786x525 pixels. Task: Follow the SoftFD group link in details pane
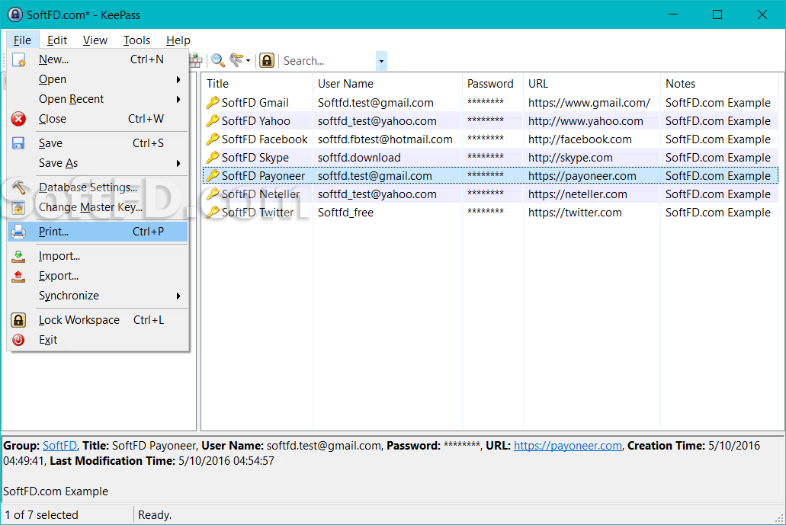click(x=59, y=445)
